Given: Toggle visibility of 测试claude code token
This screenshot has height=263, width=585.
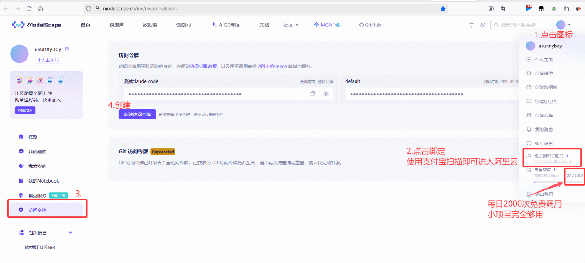Looking at the screenshot, I should [326, 94].
